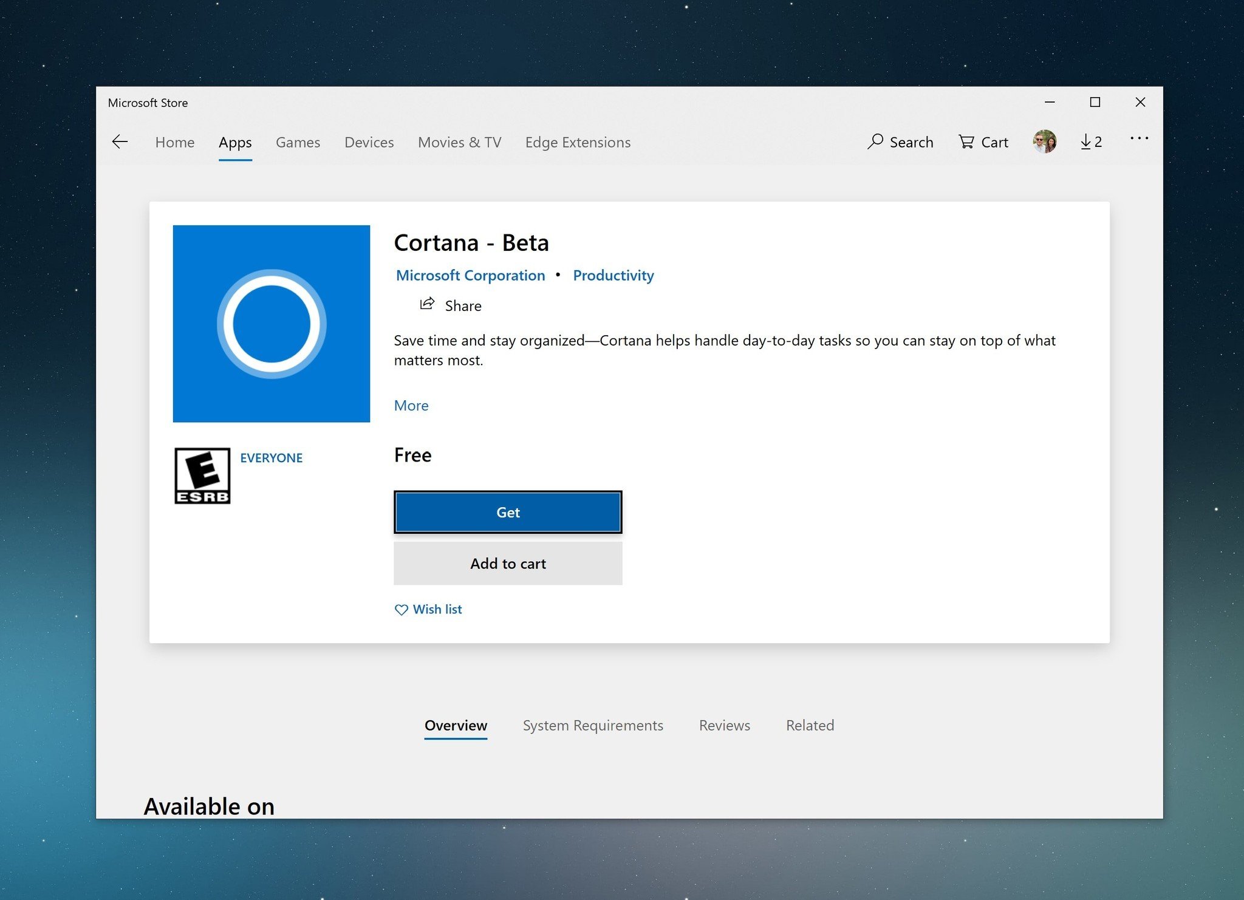Click the Free price label

[x=412, y=455]
